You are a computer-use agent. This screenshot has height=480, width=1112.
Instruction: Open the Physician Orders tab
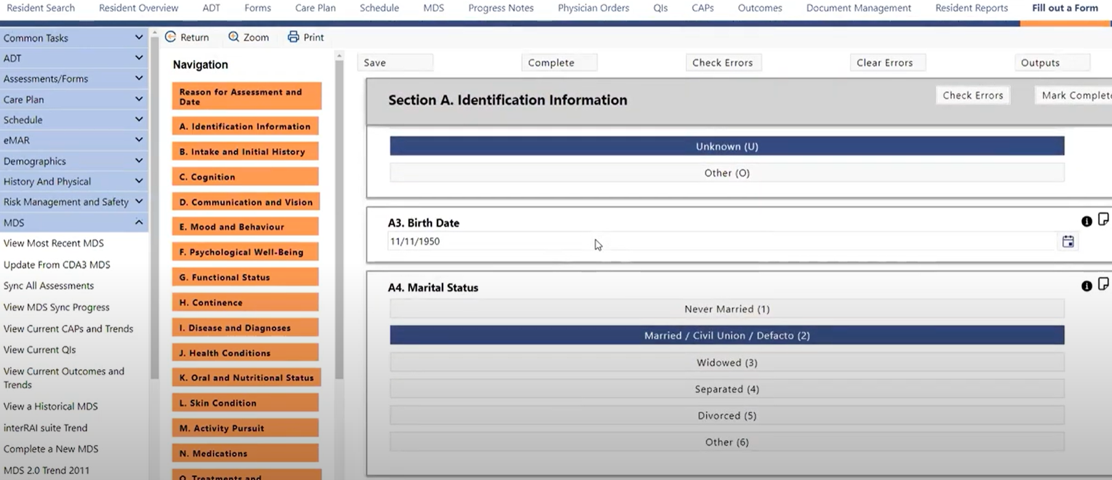pos(593,8)
